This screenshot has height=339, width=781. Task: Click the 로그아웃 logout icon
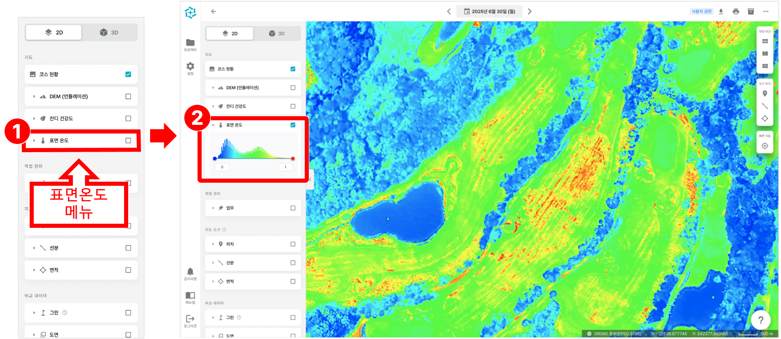190,319
